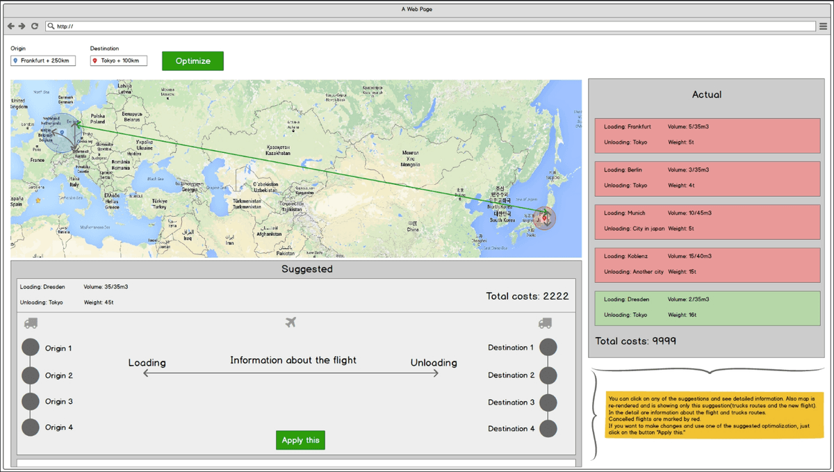The image size is (834, 472).
Task: Focus the browser URL address bar
Action: click(x=431, y=26)
